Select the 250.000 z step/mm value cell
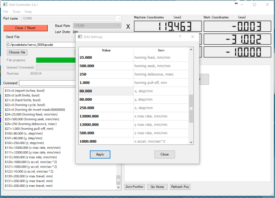The image size is (275, 198). coord(106,108)
